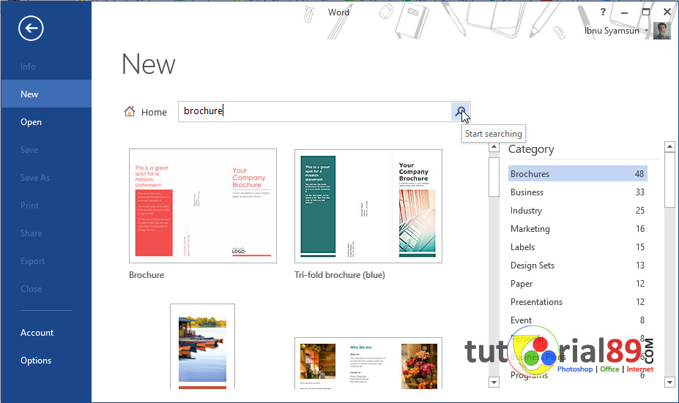This screenshot has width=679, height=403.
Task: Click category list scroll down arrow
Action: point(669,383)
